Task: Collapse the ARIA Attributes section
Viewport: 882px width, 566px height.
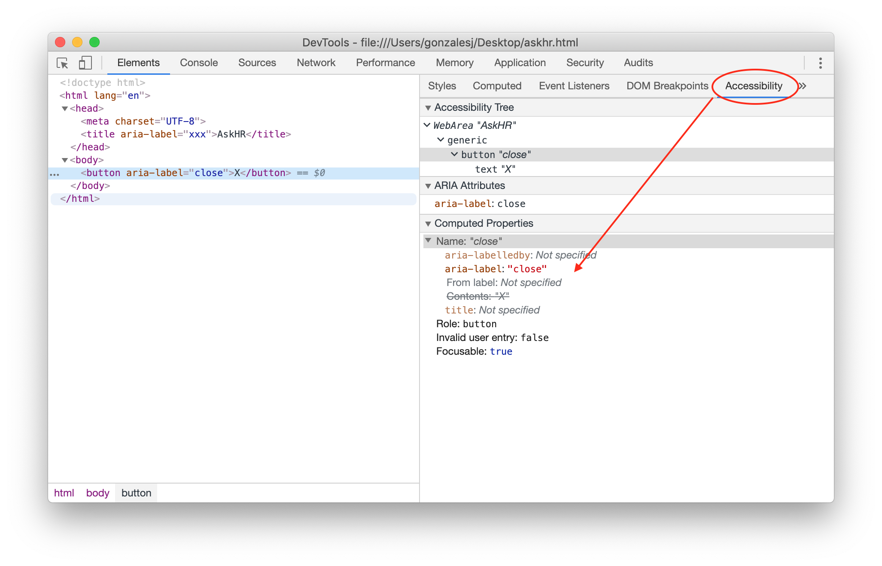Action: (x=428, y=186)
